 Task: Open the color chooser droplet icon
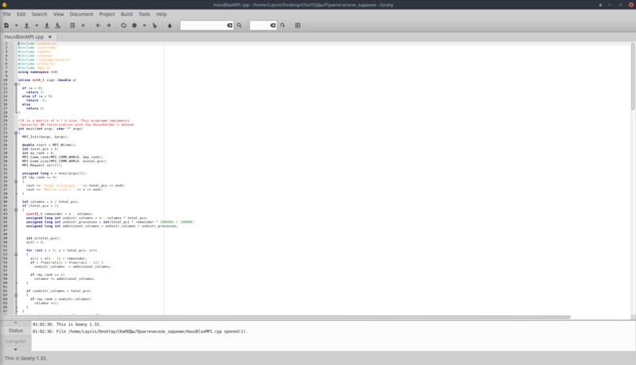169,25
